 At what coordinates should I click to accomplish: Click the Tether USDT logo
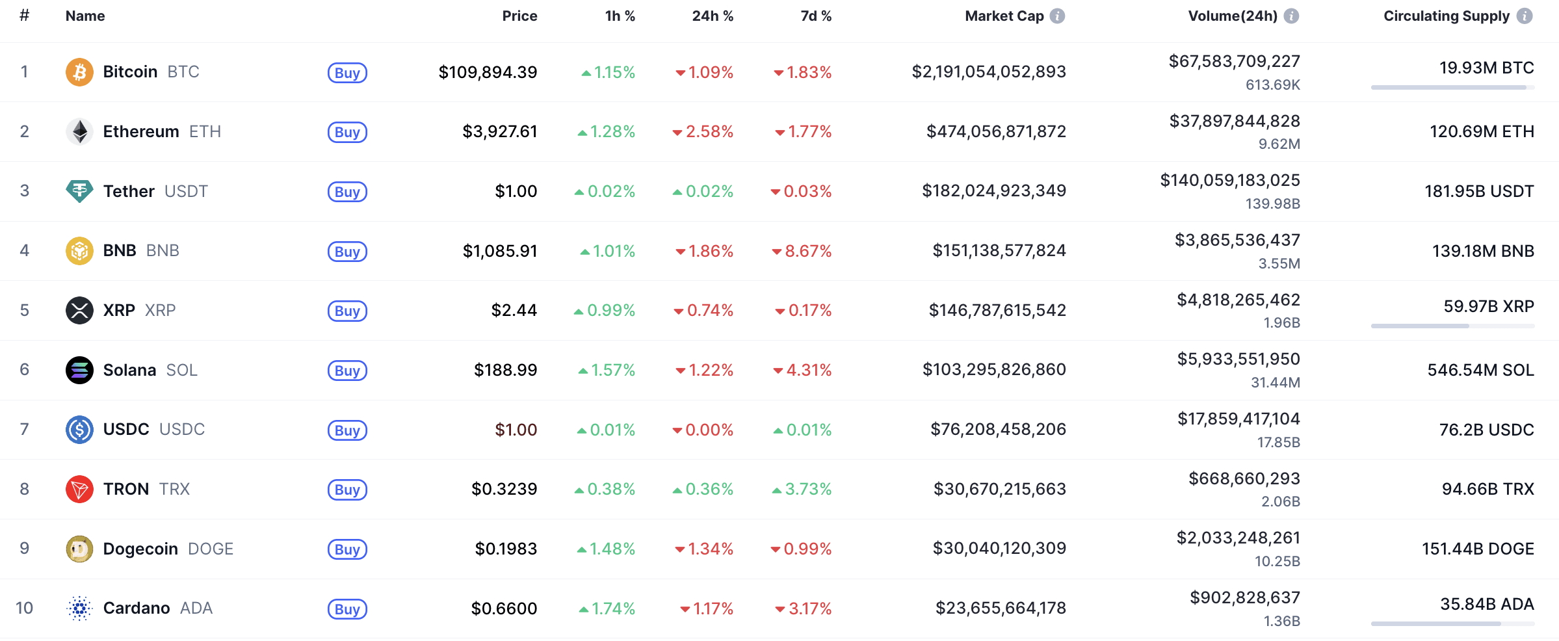click(x=79, y=191)
